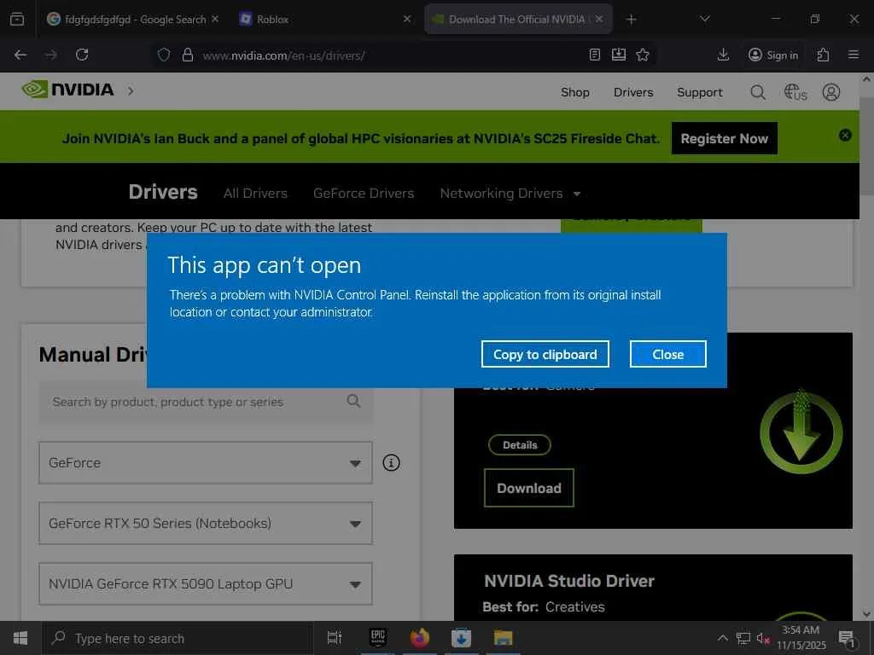This screenshot has height=655, width=874.
Task: Close the Roblox tab
Action: 407,19
